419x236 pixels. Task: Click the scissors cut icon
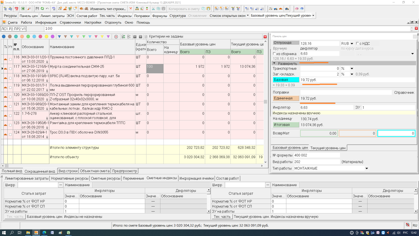tap(153, 9)
